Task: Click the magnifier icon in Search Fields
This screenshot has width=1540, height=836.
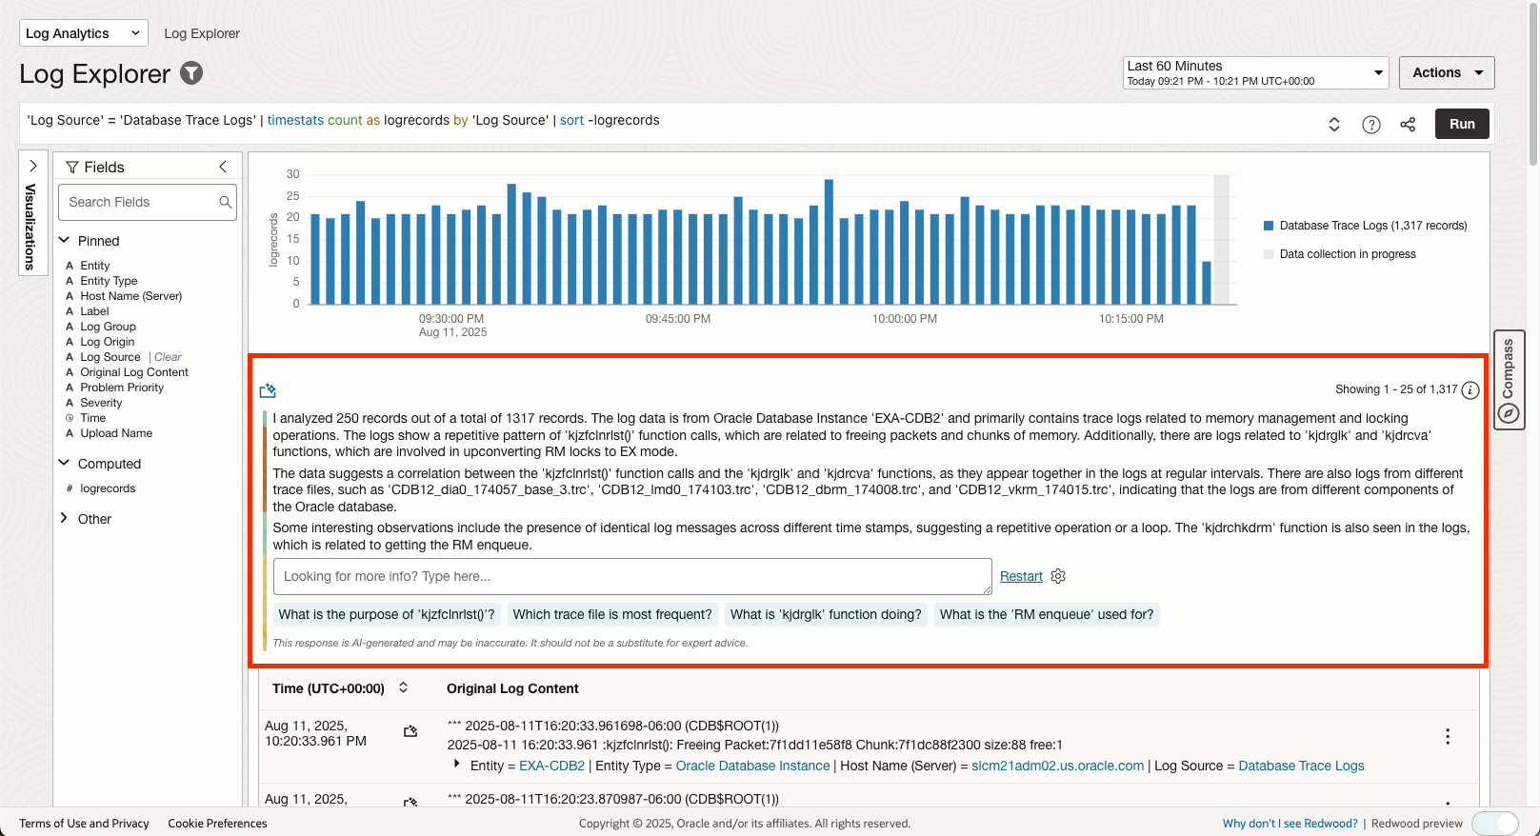Action: 225,202
